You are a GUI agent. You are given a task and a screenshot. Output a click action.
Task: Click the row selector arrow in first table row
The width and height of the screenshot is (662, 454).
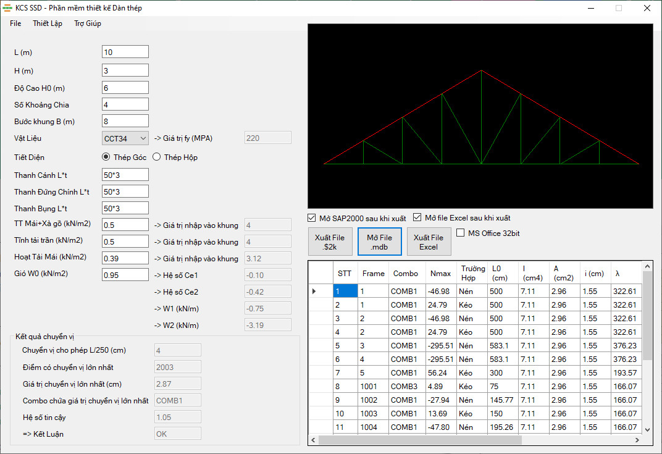(x=314, y=291)
